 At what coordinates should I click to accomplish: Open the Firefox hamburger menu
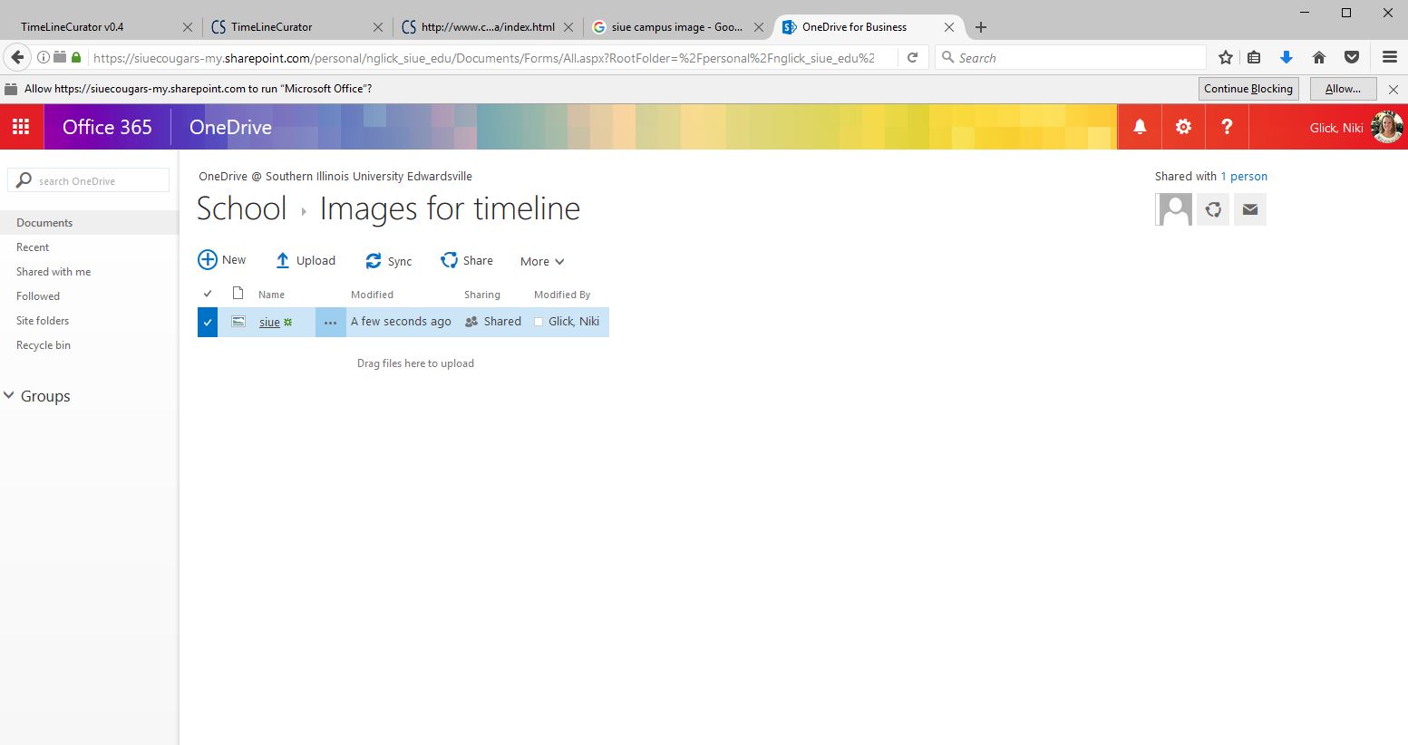tap(1389, 57)
